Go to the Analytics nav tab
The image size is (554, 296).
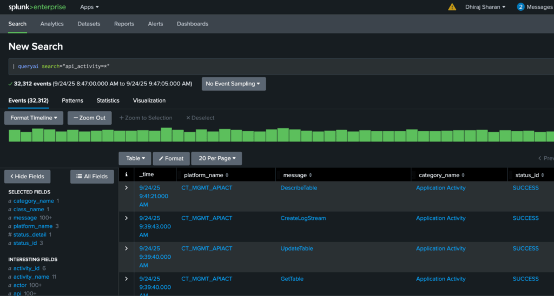52,24
